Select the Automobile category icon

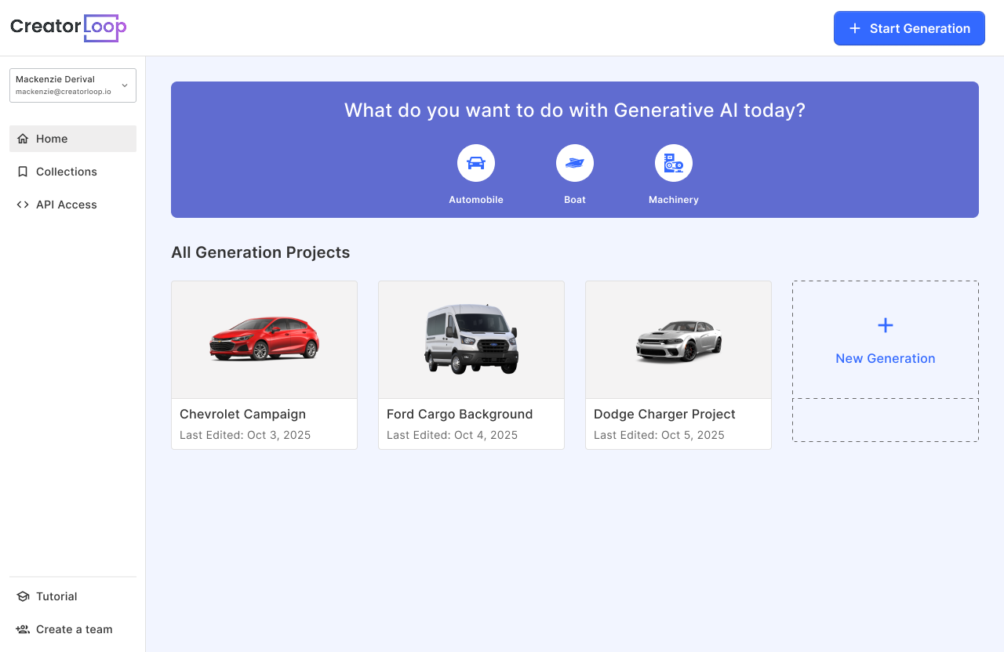476,163
